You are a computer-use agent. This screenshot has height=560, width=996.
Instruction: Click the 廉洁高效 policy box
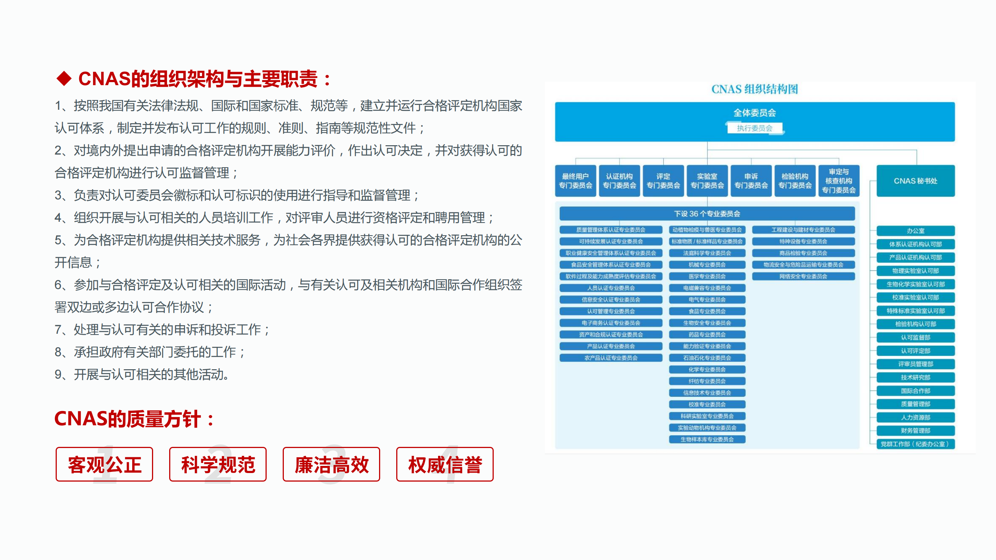[331, 464]
